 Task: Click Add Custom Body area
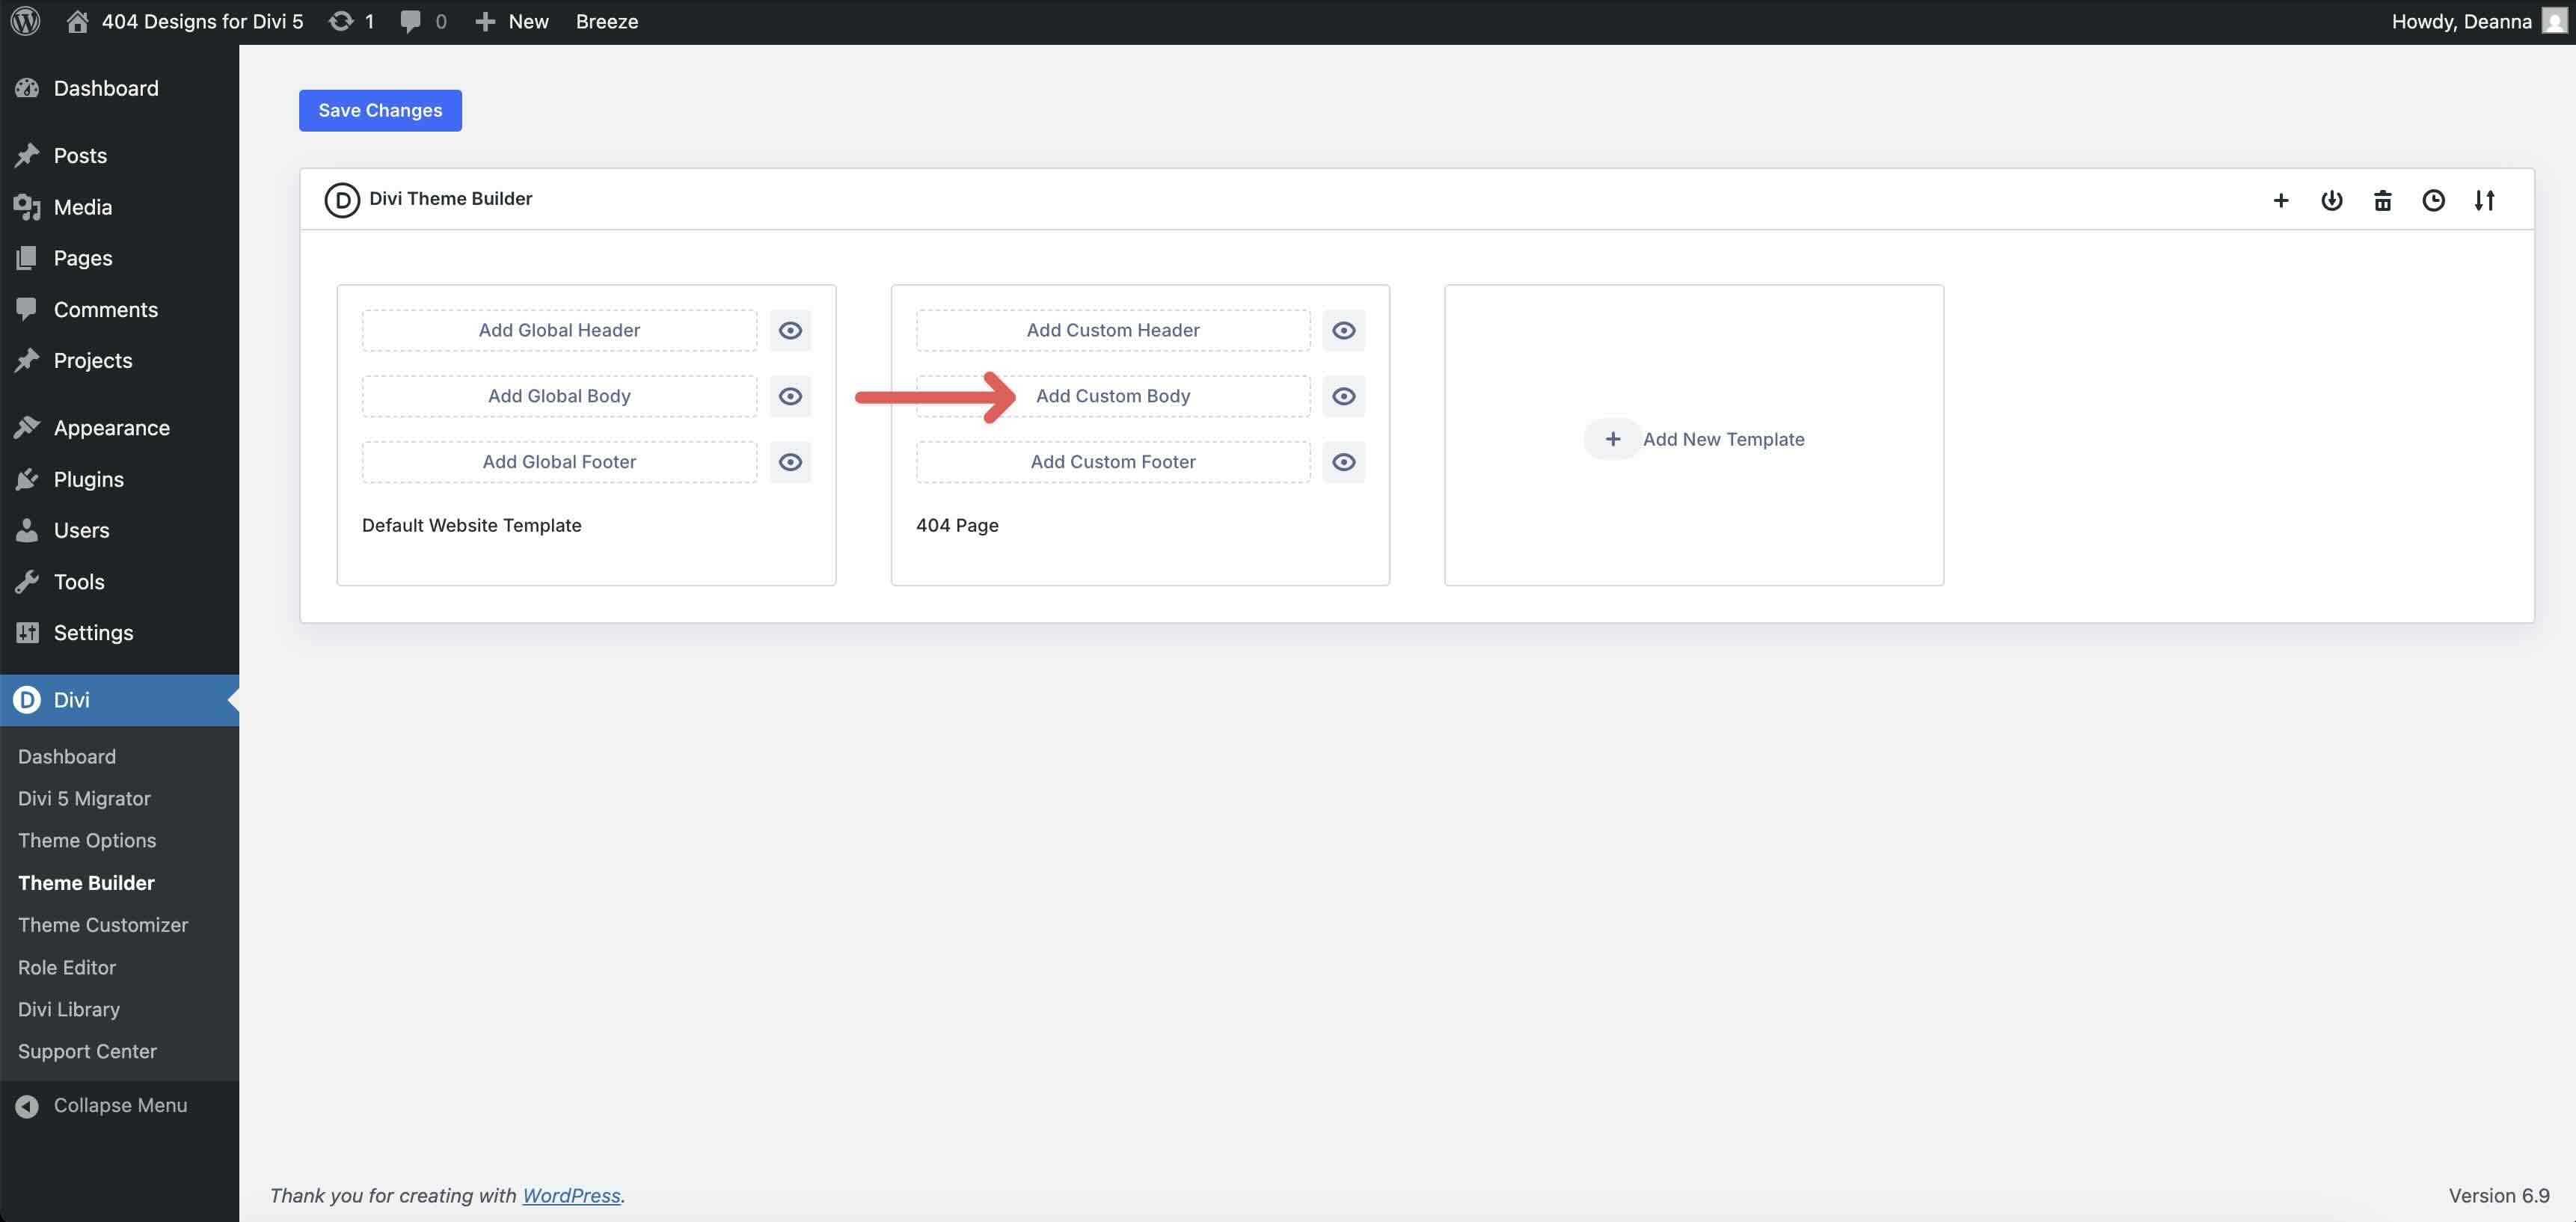coord(1112,396)
